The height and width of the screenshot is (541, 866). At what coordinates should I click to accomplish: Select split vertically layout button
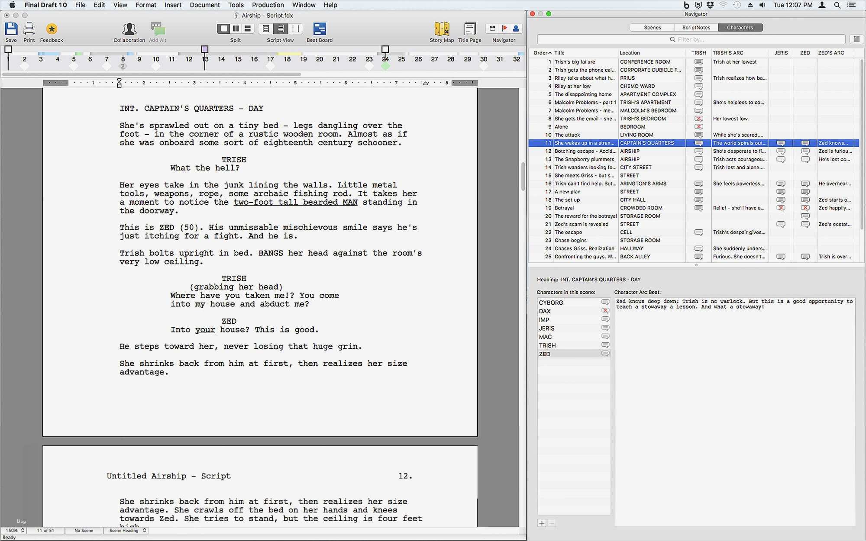pos(236,29)
